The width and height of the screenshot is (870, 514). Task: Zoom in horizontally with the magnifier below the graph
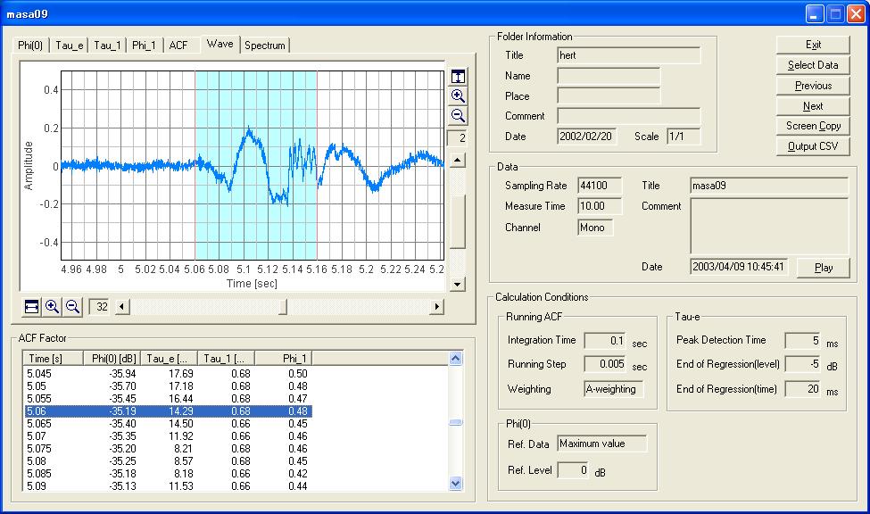pyautogui.click(x=52, y=306)
